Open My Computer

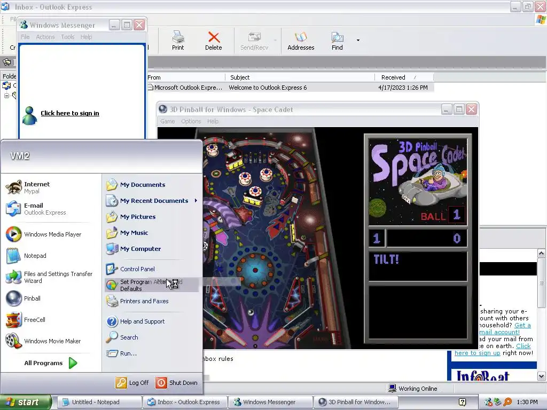(134, 249)
